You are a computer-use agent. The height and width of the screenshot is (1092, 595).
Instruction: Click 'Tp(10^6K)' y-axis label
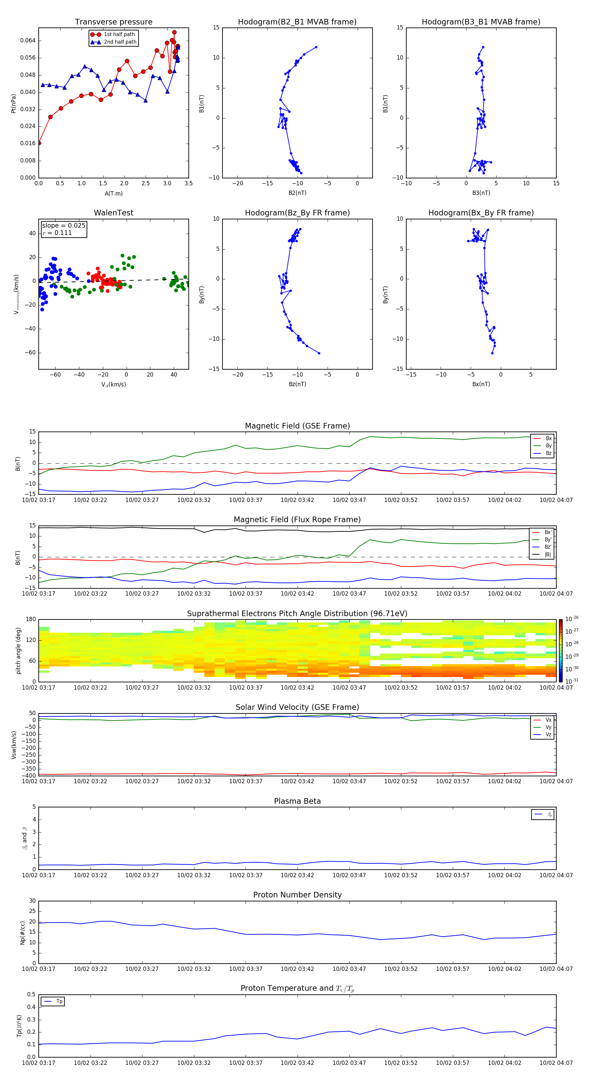pyautogui.click(x=19, y=1026)
